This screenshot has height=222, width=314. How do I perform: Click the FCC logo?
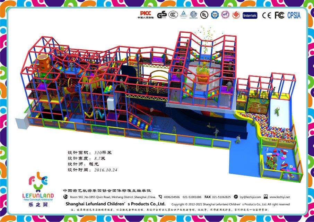coord(279,15)
